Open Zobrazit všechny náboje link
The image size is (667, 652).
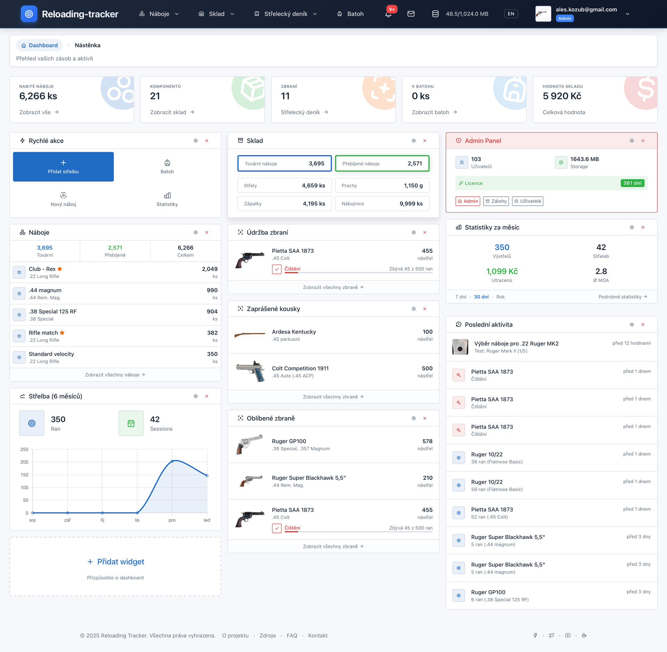(x=115, y=375)
